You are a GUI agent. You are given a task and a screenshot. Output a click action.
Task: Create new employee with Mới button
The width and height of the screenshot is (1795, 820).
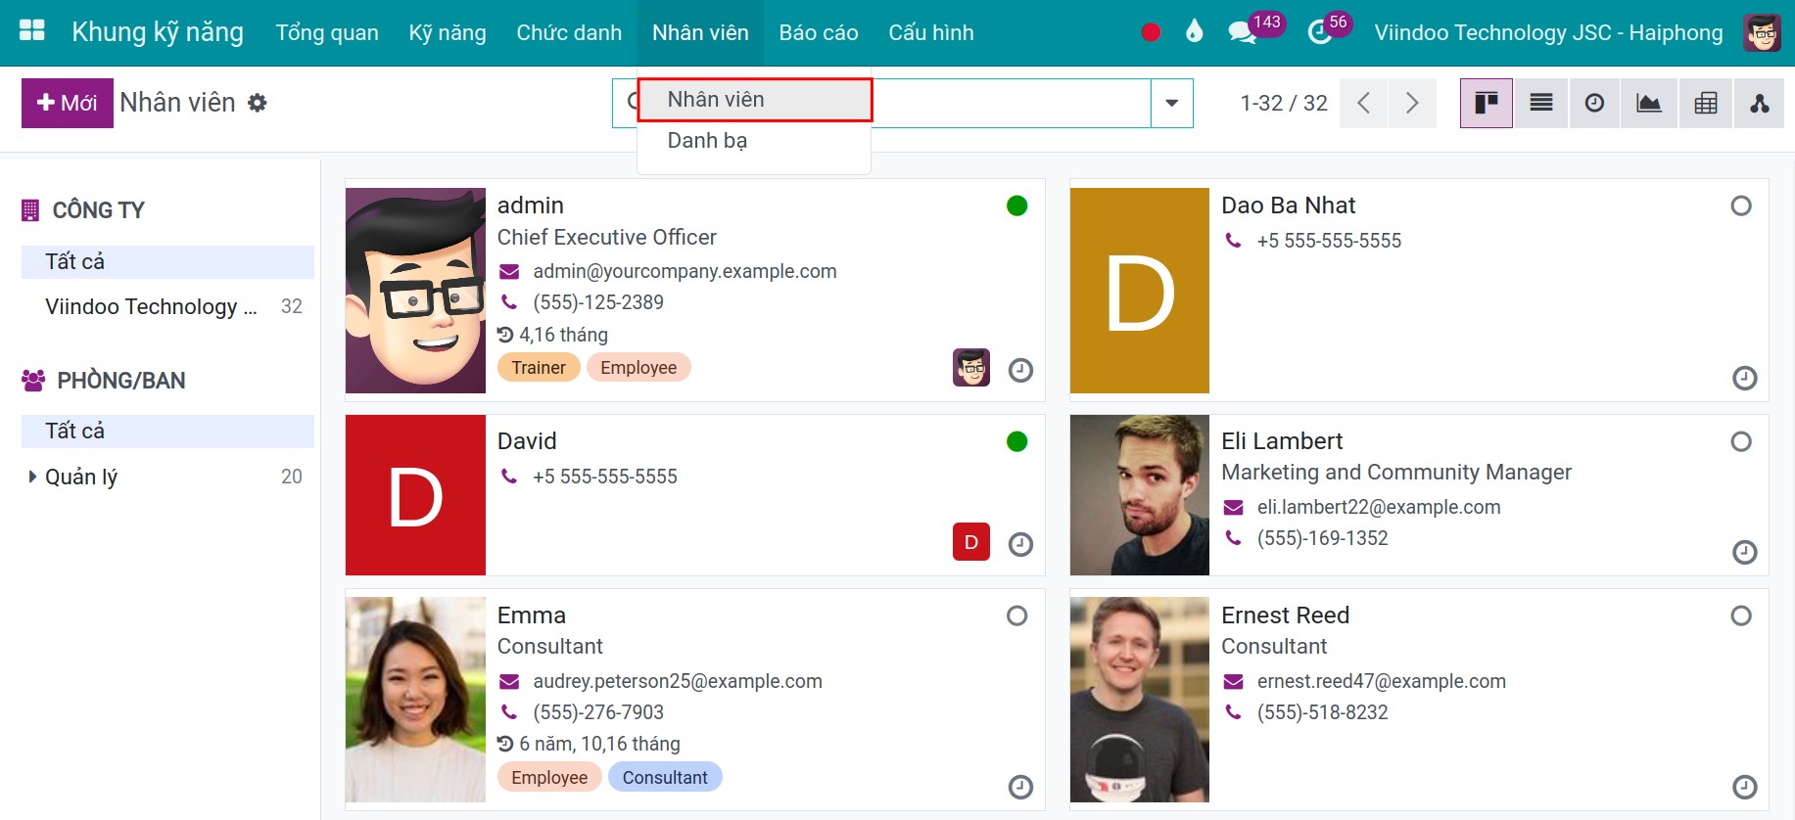[68, 103]
